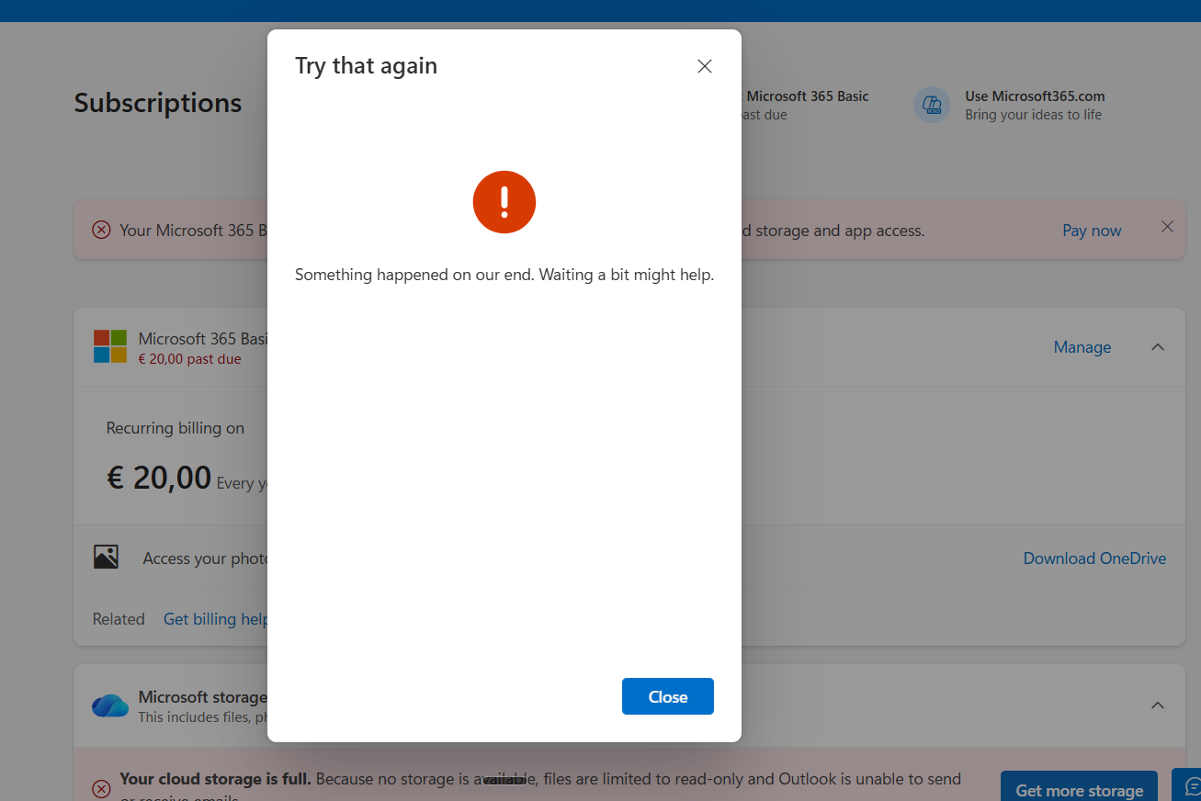Collapse the Microsoft storage section

click(x=1158, y=705)
